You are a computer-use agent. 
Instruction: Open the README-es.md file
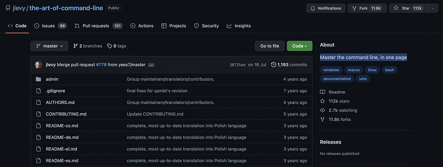tap(62, 161)
